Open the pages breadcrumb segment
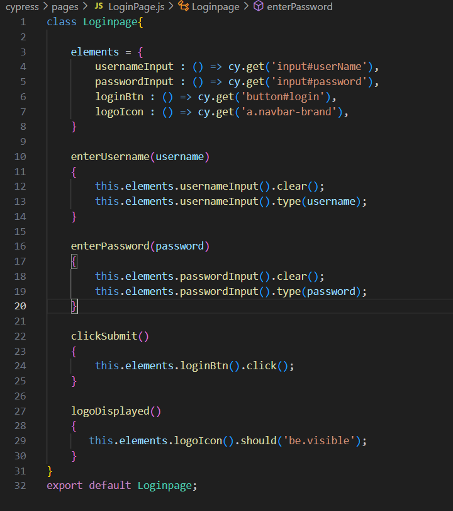This screenshot has width=453, height=511. (x=65, y=7)
